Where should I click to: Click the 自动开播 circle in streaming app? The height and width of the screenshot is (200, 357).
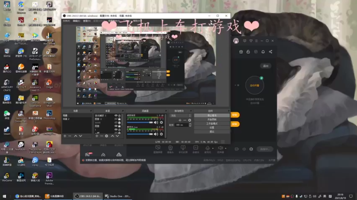point(254,85)
